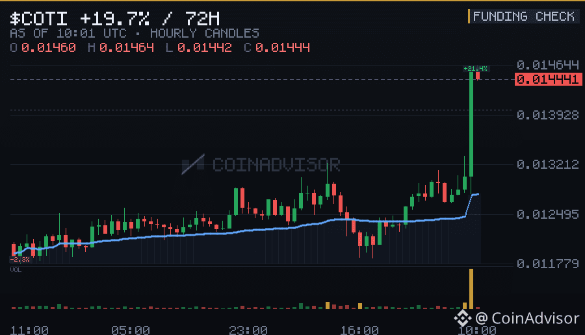Click the 0.011779 price axis label
This screenshot has height=335, width=585.
[548, 264]
